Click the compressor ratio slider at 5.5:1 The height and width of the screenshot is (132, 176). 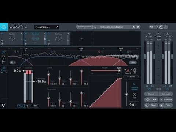pos(49,98)
